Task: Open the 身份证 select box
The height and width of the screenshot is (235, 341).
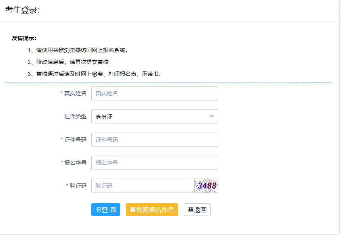Action: click(x=151, y=117)
